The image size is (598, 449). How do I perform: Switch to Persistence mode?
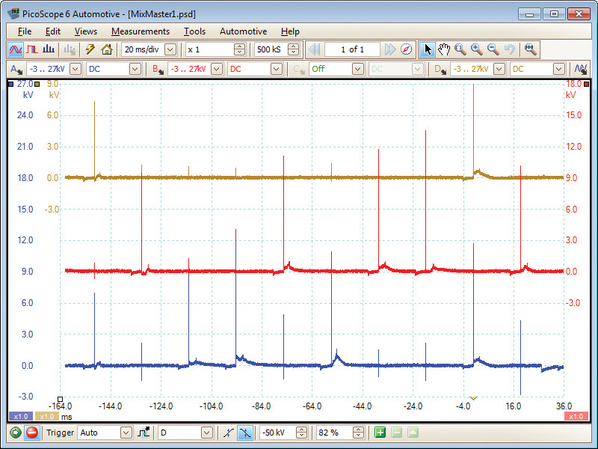pos(32,49)
